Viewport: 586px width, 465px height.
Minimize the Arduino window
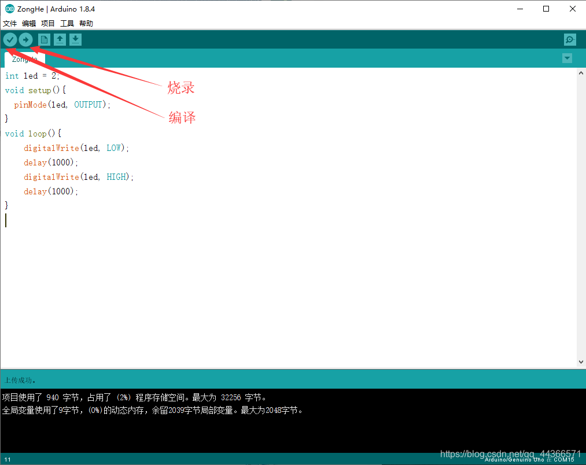pyautogui.click(x=520, y=9)
